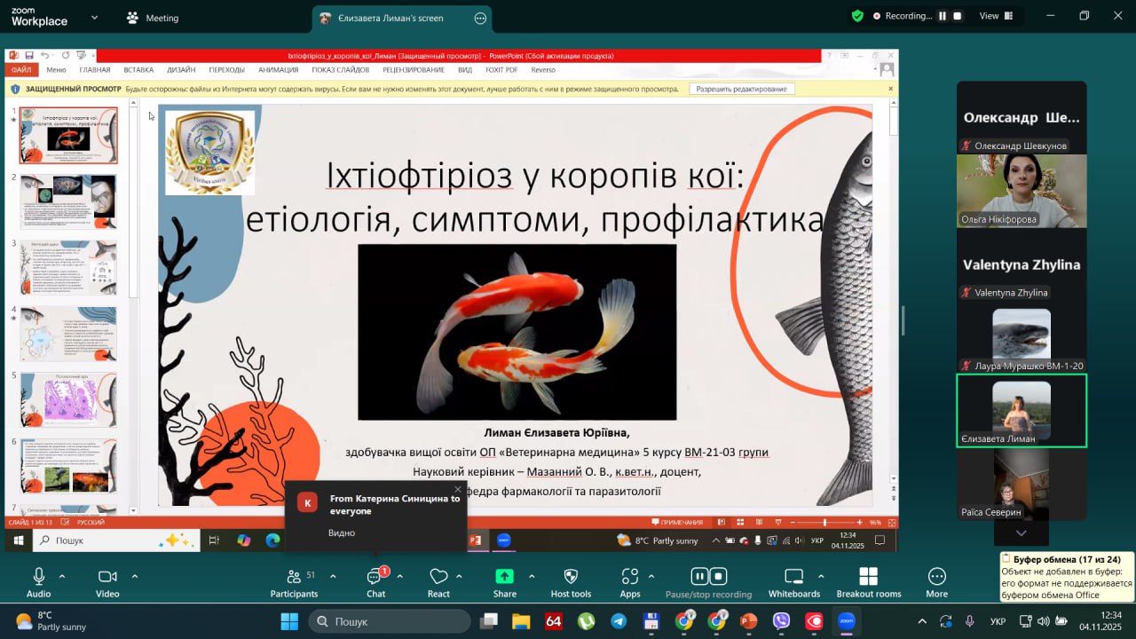Open Whiteboards from the toolbar
This screenshot has height=639, width=1136.
tap(794, 577)
